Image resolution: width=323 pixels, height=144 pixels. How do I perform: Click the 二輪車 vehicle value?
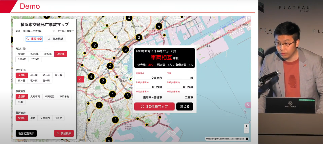click(x=189, y=98)
